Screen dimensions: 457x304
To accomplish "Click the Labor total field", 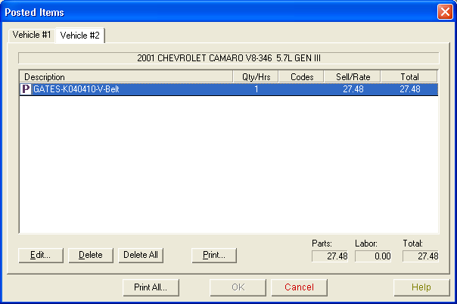I will click(x=374, y=256).
